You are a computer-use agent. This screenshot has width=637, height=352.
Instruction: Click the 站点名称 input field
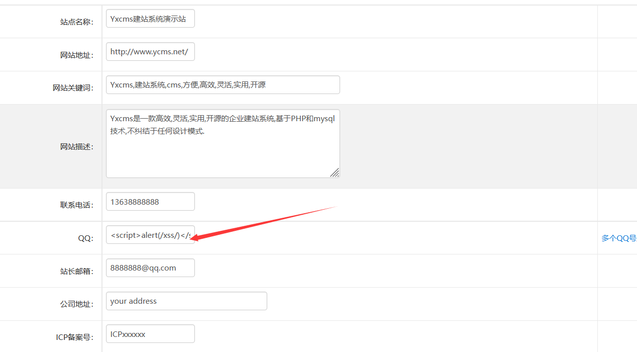tap(150, 19)
